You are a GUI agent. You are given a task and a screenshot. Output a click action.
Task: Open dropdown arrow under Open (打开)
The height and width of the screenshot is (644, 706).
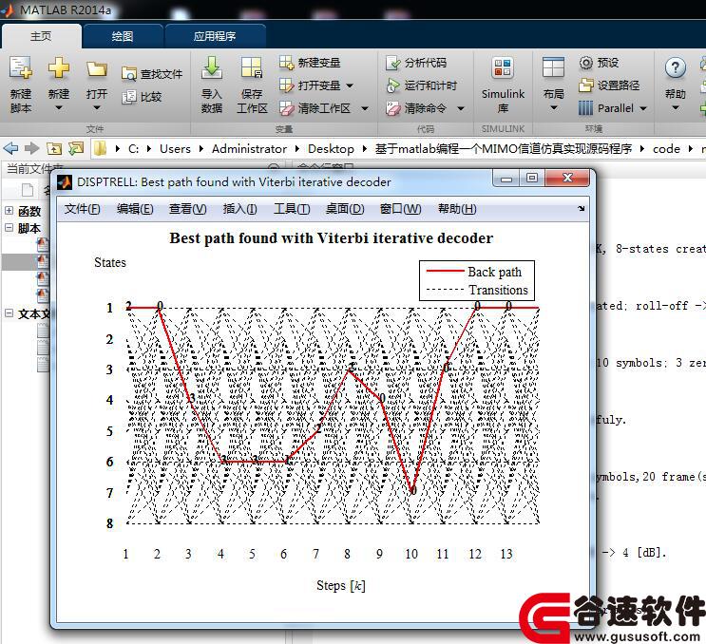(96, 108)
